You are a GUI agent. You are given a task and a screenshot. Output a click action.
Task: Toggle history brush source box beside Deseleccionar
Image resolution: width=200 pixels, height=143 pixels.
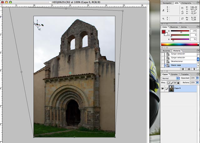tap(163, 62)
